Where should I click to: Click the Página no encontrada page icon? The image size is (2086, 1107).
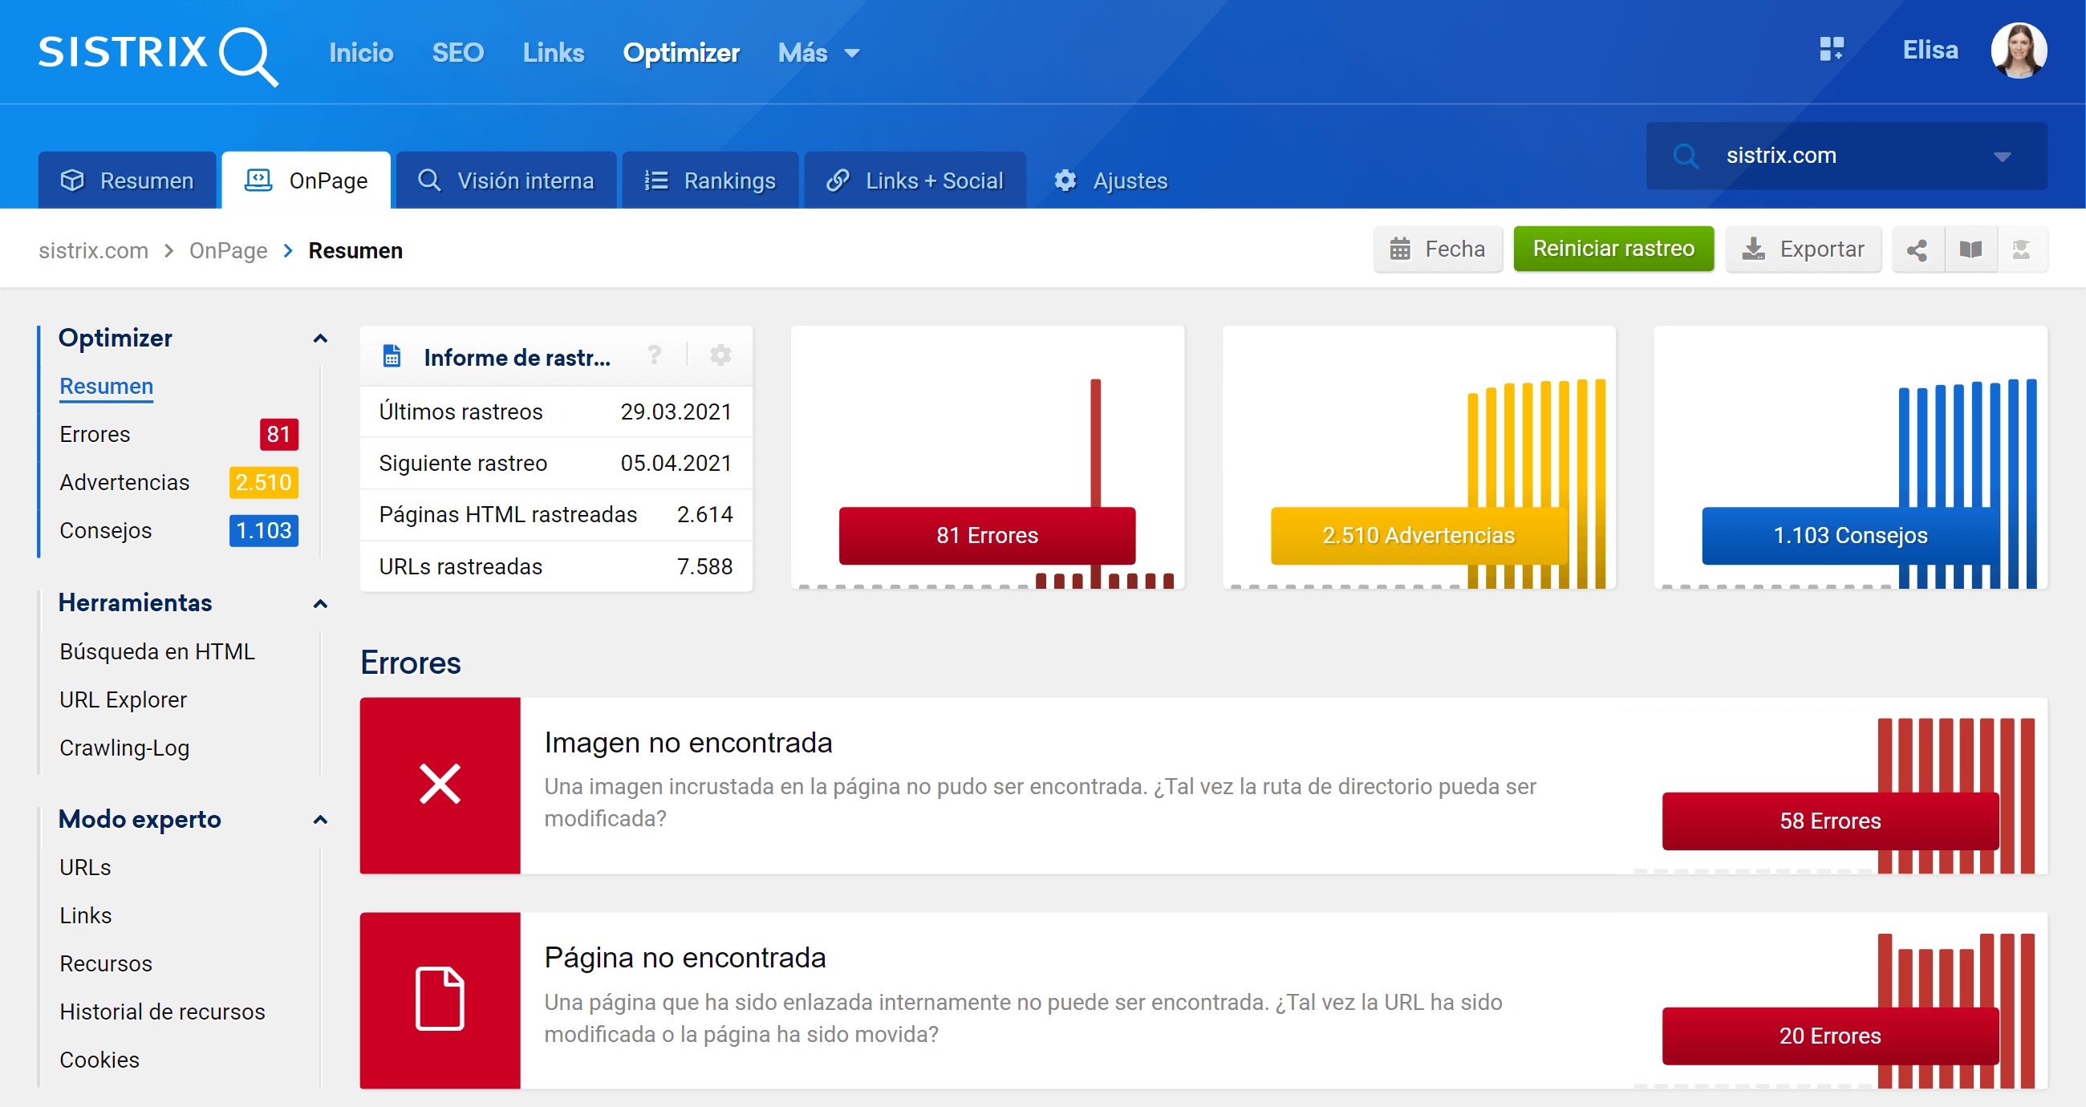(x=440, y=1000)
